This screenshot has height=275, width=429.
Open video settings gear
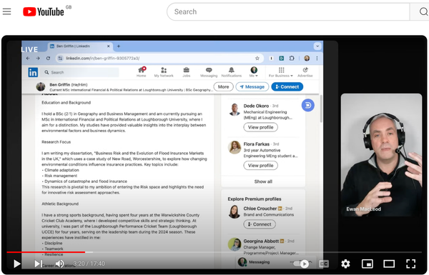click(x=345, y=264)
